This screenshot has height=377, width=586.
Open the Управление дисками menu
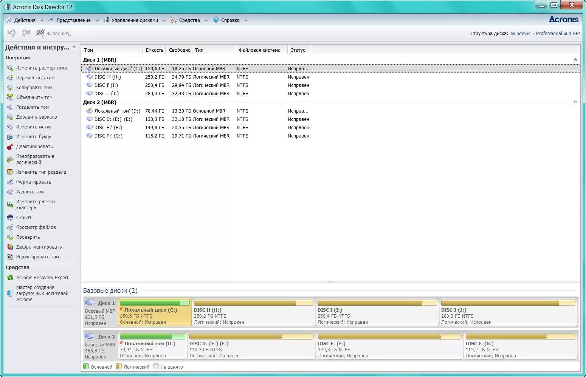coord(135,20)
